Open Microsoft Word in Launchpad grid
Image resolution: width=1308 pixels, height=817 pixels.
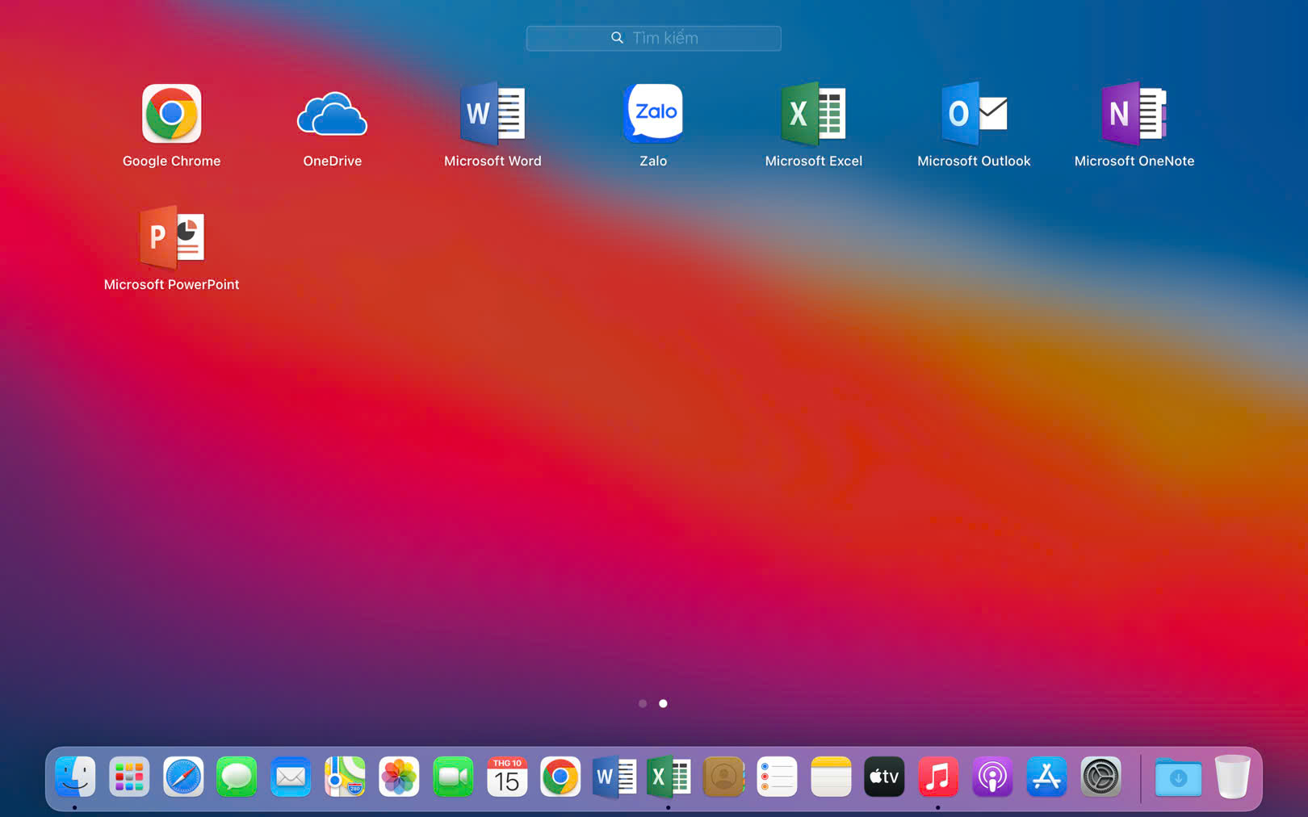[493, 115]
